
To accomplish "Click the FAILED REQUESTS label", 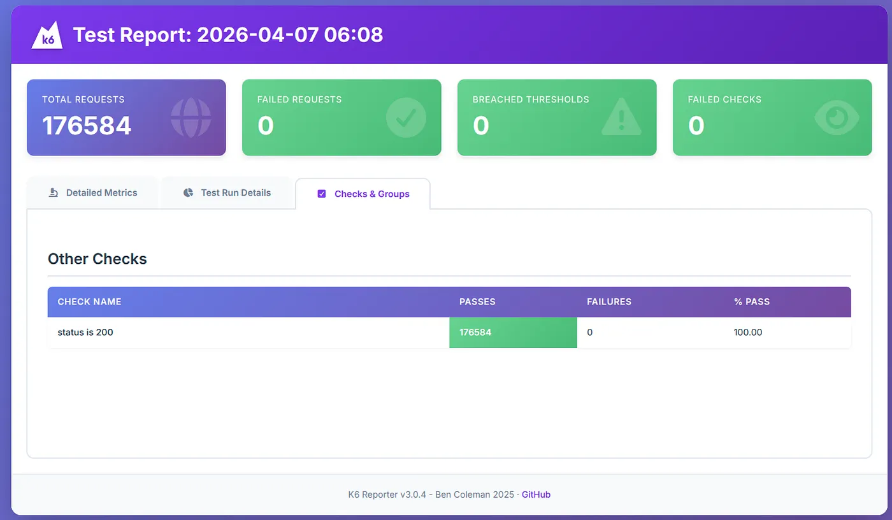I will pos(299,99).
